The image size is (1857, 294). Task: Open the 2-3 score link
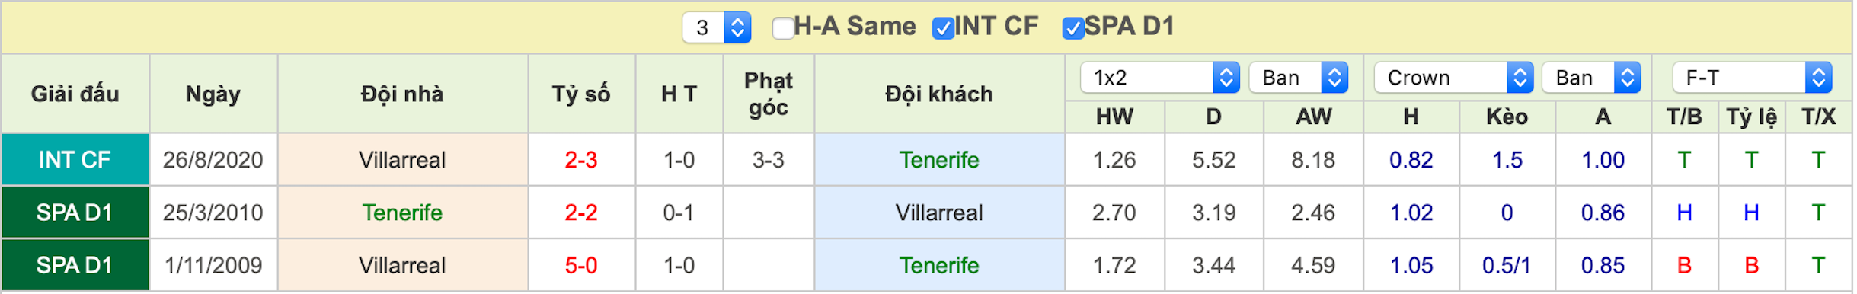pyautogui.click(x=581, y=160)
